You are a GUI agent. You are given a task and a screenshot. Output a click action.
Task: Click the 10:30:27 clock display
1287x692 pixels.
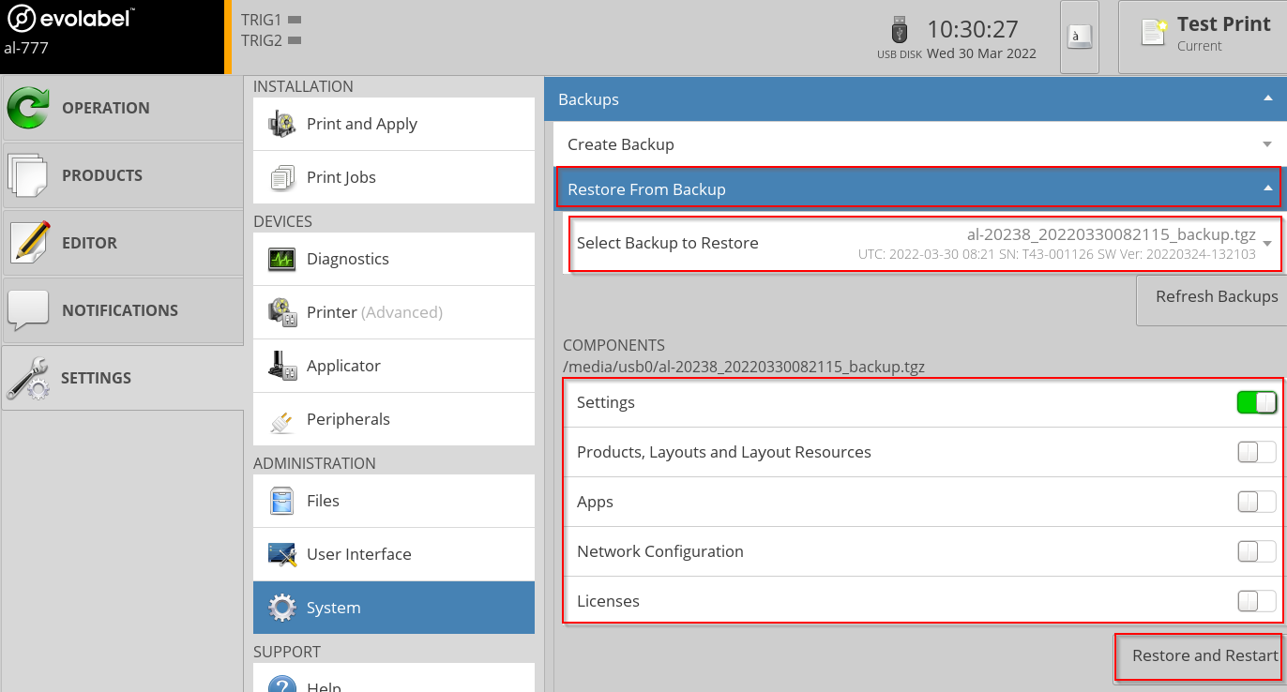[x=974, y=29]
